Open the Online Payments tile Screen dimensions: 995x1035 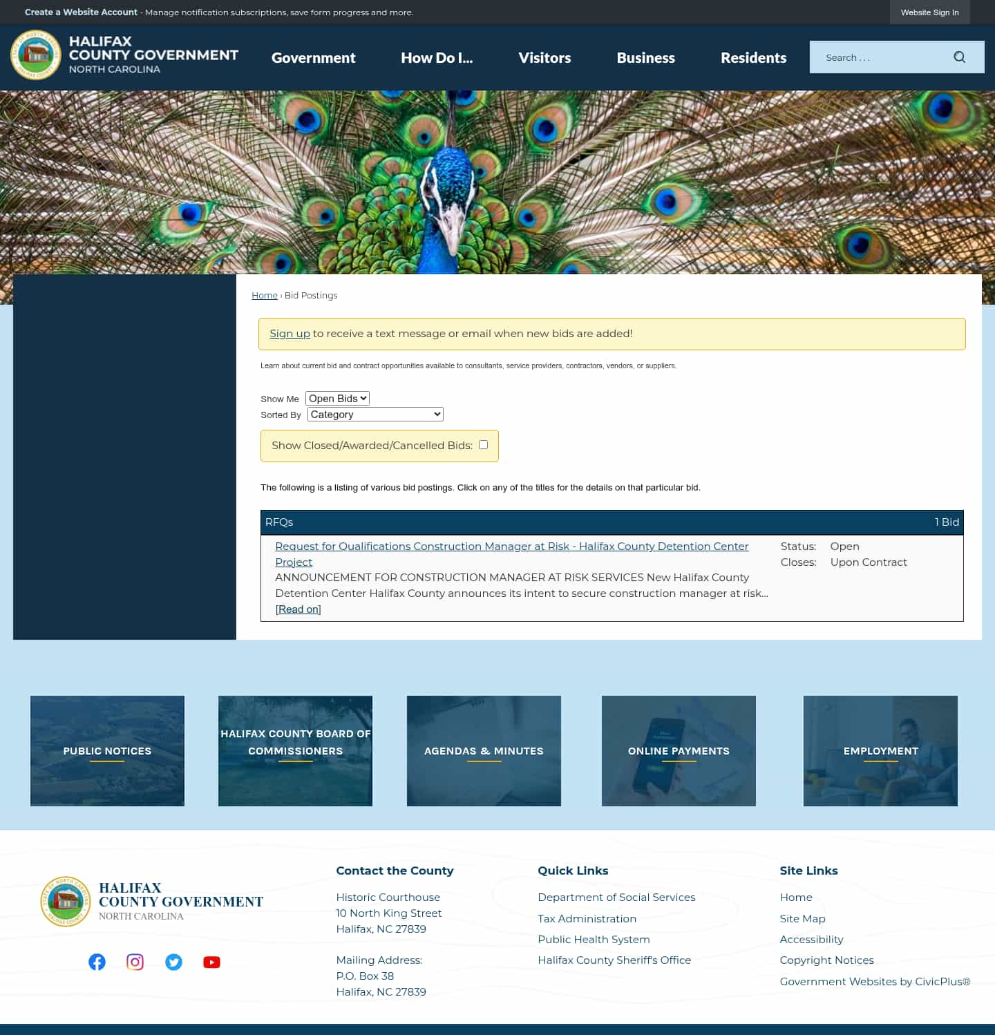(679, 751)
